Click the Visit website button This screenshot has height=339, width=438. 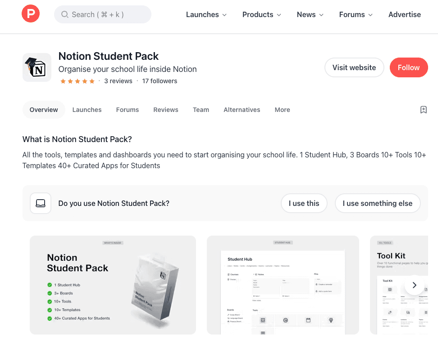354,67
